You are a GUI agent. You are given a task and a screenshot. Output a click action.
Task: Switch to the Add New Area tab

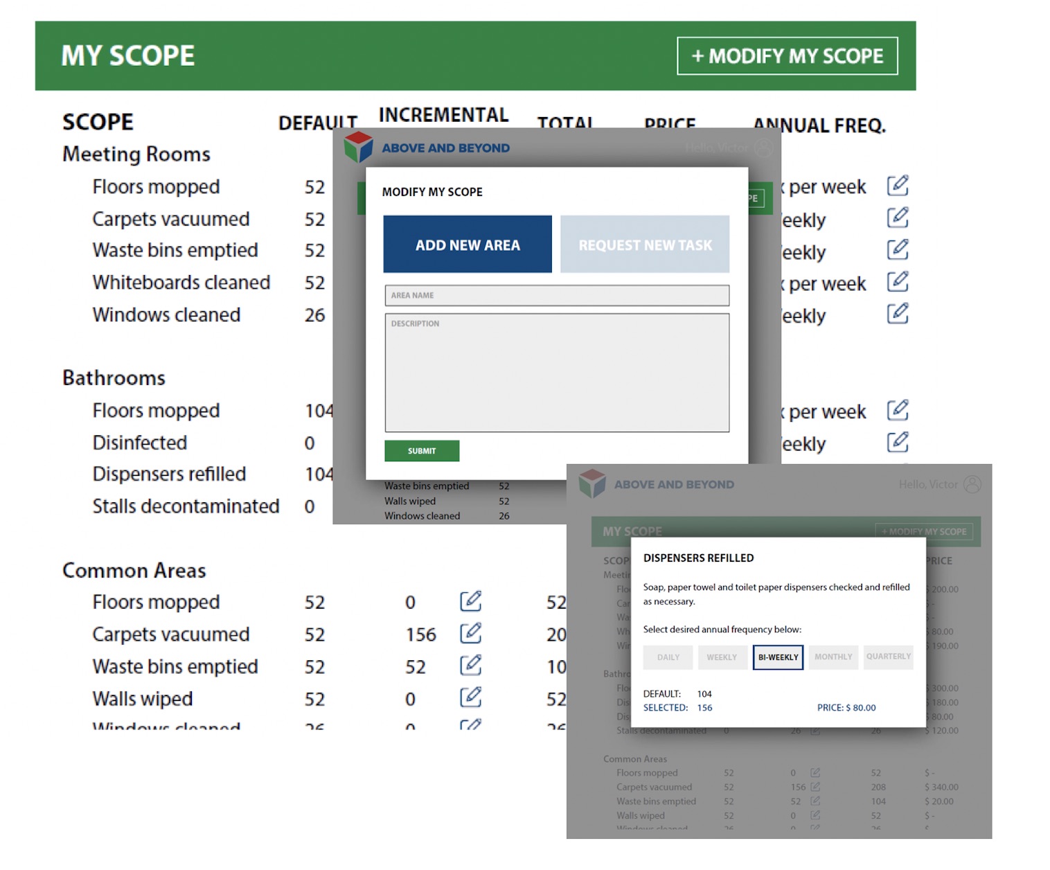468,245
